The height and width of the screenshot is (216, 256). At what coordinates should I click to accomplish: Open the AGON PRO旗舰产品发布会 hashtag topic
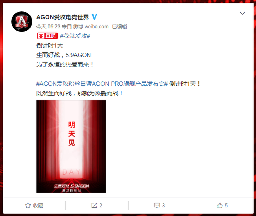coord(102,84)
